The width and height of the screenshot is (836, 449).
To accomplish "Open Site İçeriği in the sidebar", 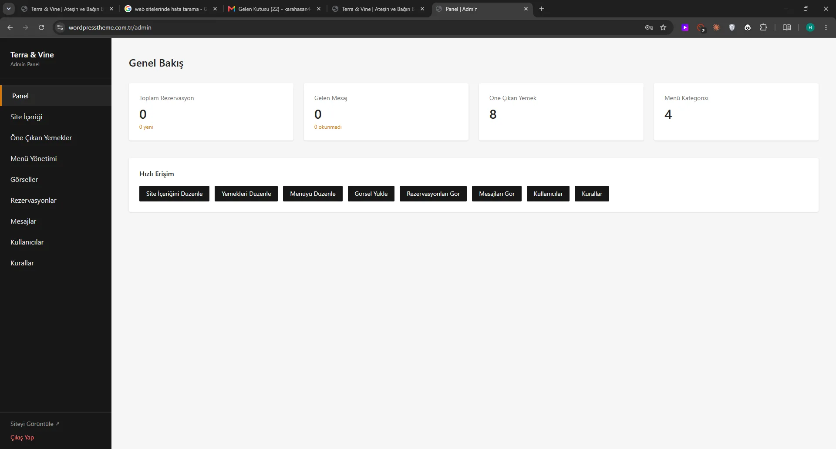I will (x=56, y=117).
